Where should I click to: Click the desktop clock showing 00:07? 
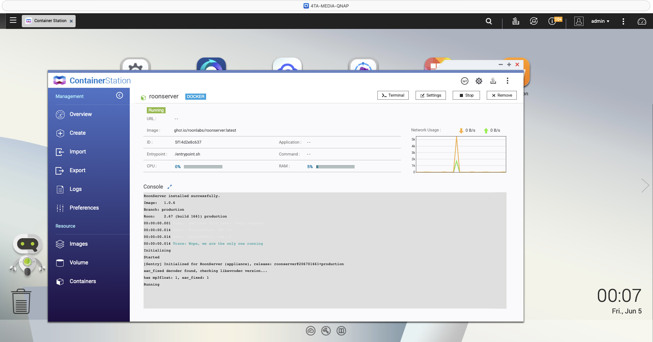619,296
